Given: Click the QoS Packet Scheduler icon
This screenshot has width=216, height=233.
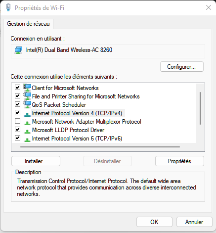Looking at the screenshot, I should click(27, 104).
